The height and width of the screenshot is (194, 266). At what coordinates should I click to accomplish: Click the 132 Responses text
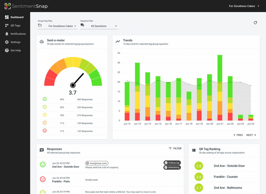point(85,131)
